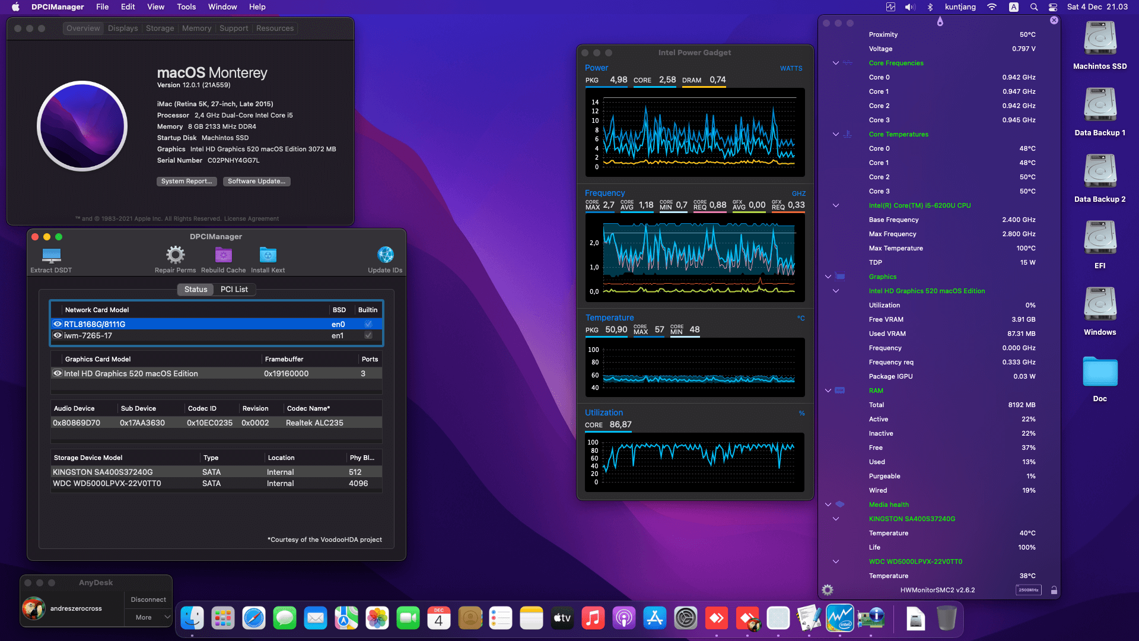Image resolution: width=1139 pixels, height=641 pixels.
Task: Collapse Intel HD Graphics 520 macOS Edition node
Action: coord(836,291)
